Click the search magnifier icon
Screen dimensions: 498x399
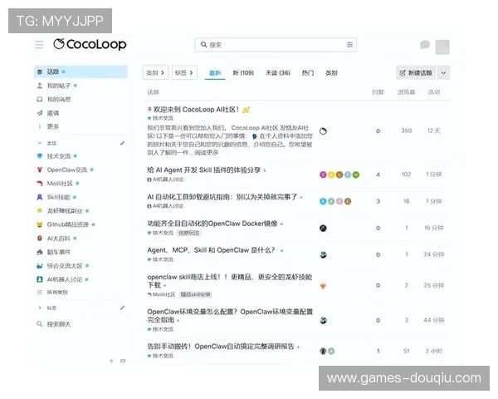coord(203,45)
